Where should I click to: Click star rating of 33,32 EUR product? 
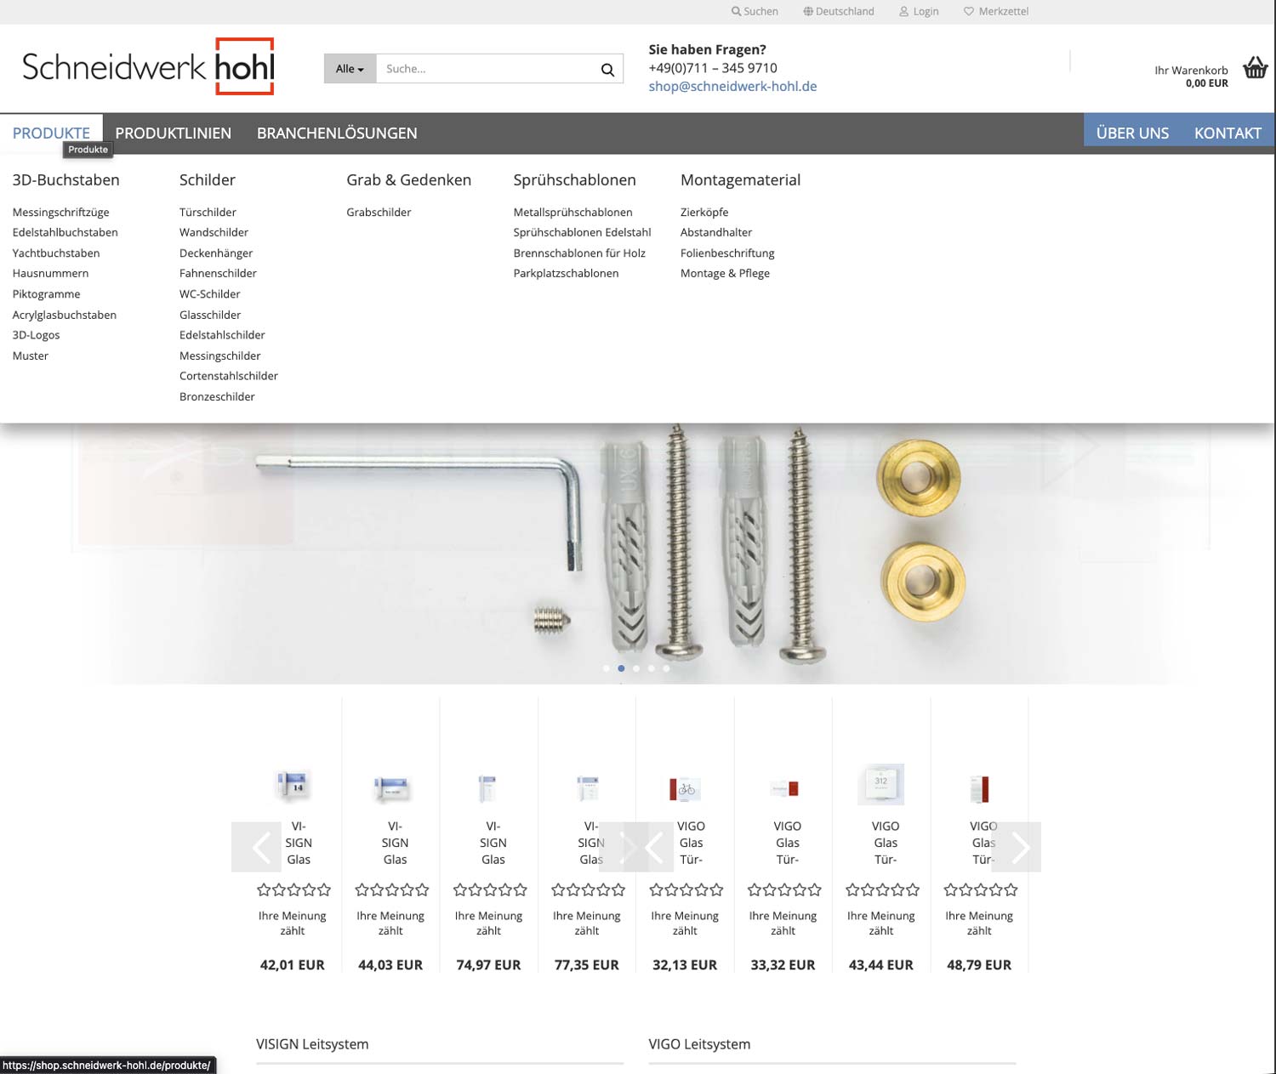tap(783, 889)
